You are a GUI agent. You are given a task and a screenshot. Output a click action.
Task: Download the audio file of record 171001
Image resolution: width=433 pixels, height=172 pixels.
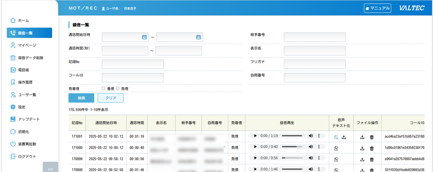tap(363, 137)
